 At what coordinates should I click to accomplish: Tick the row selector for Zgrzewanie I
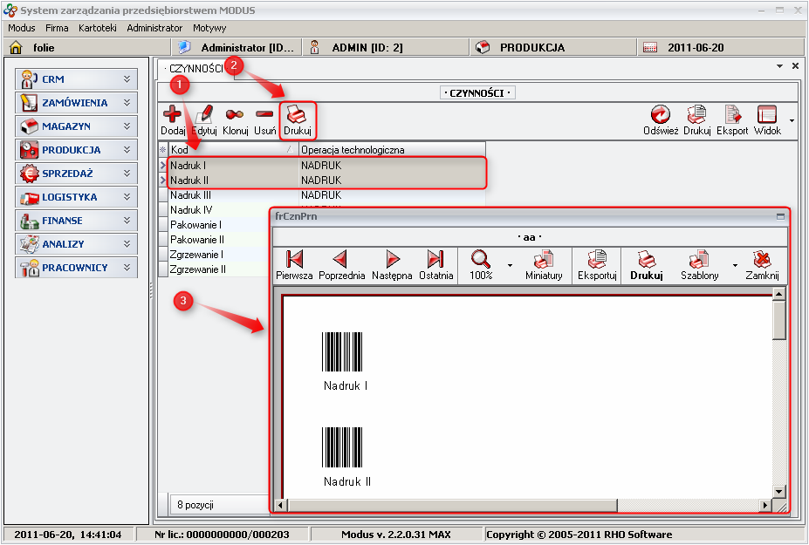pos(163,255)
